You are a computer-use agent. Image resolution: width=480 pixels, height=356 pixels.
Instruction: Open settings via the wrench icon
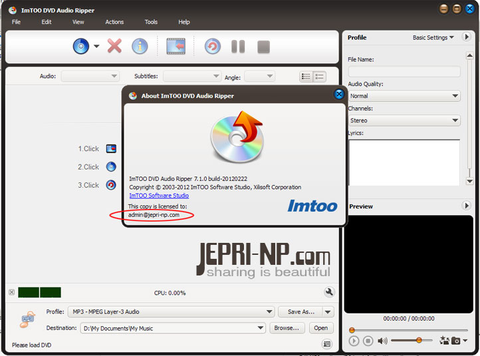329,292
